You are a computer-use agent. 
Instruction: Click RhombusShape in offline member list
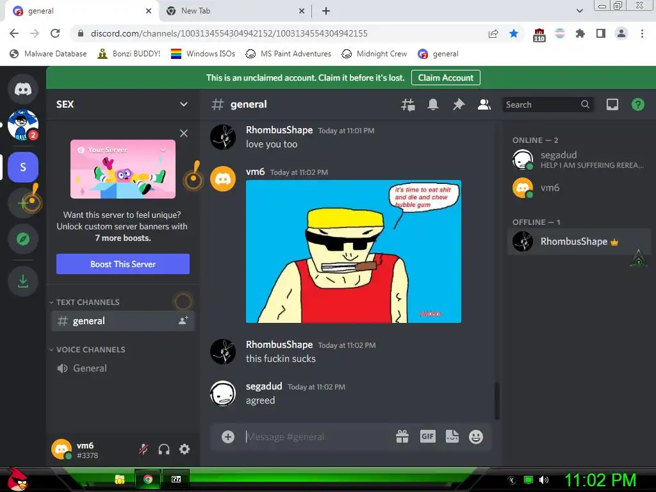click(579, 242)
